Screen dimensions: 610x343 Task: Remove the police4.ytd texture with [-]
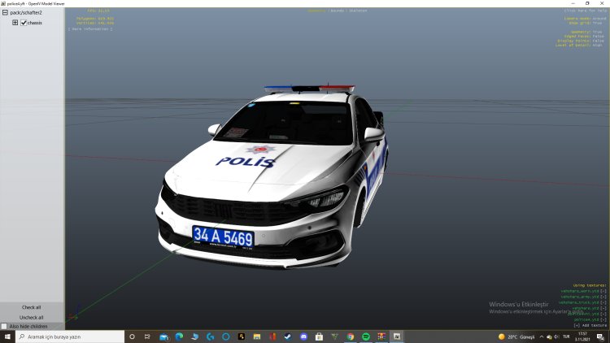pyautogui.click(x=603, y=319)
